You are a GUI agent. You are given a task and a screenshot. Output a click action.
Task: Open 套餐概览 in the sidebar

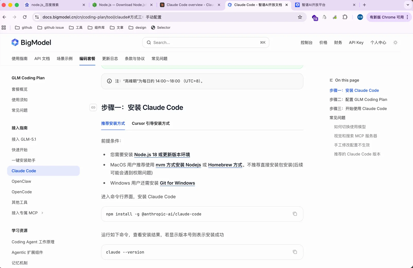[20, 89]
